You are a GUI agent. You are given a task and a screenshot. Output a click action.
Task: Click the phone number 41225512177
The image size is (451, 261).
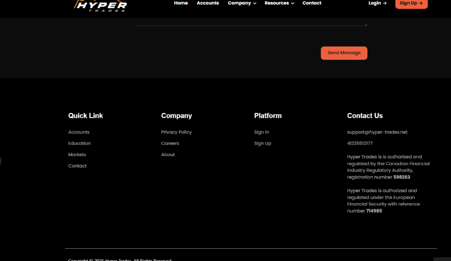360,143
